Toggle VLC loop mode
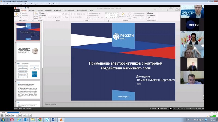Viewport: 218px width, 122px height. click(27, 115)
